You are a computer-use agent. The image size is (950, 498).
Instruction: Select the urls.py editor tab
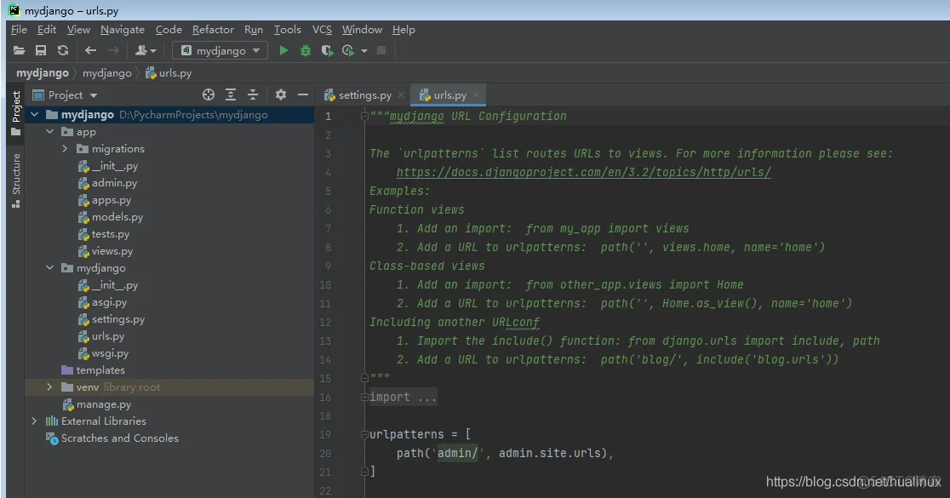tap(449, 95)
